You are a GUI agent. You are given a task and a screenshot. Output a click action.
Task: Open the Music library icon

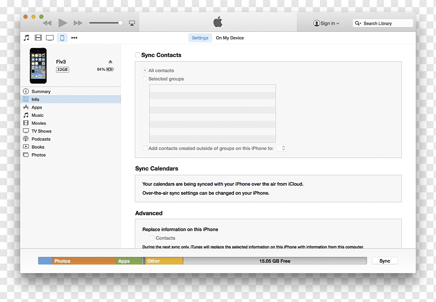click(27, 38)
